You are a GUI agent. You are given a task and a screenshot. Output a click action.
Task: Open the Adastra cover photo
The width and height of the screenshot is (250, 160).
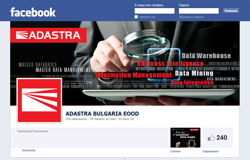point(125,63)
